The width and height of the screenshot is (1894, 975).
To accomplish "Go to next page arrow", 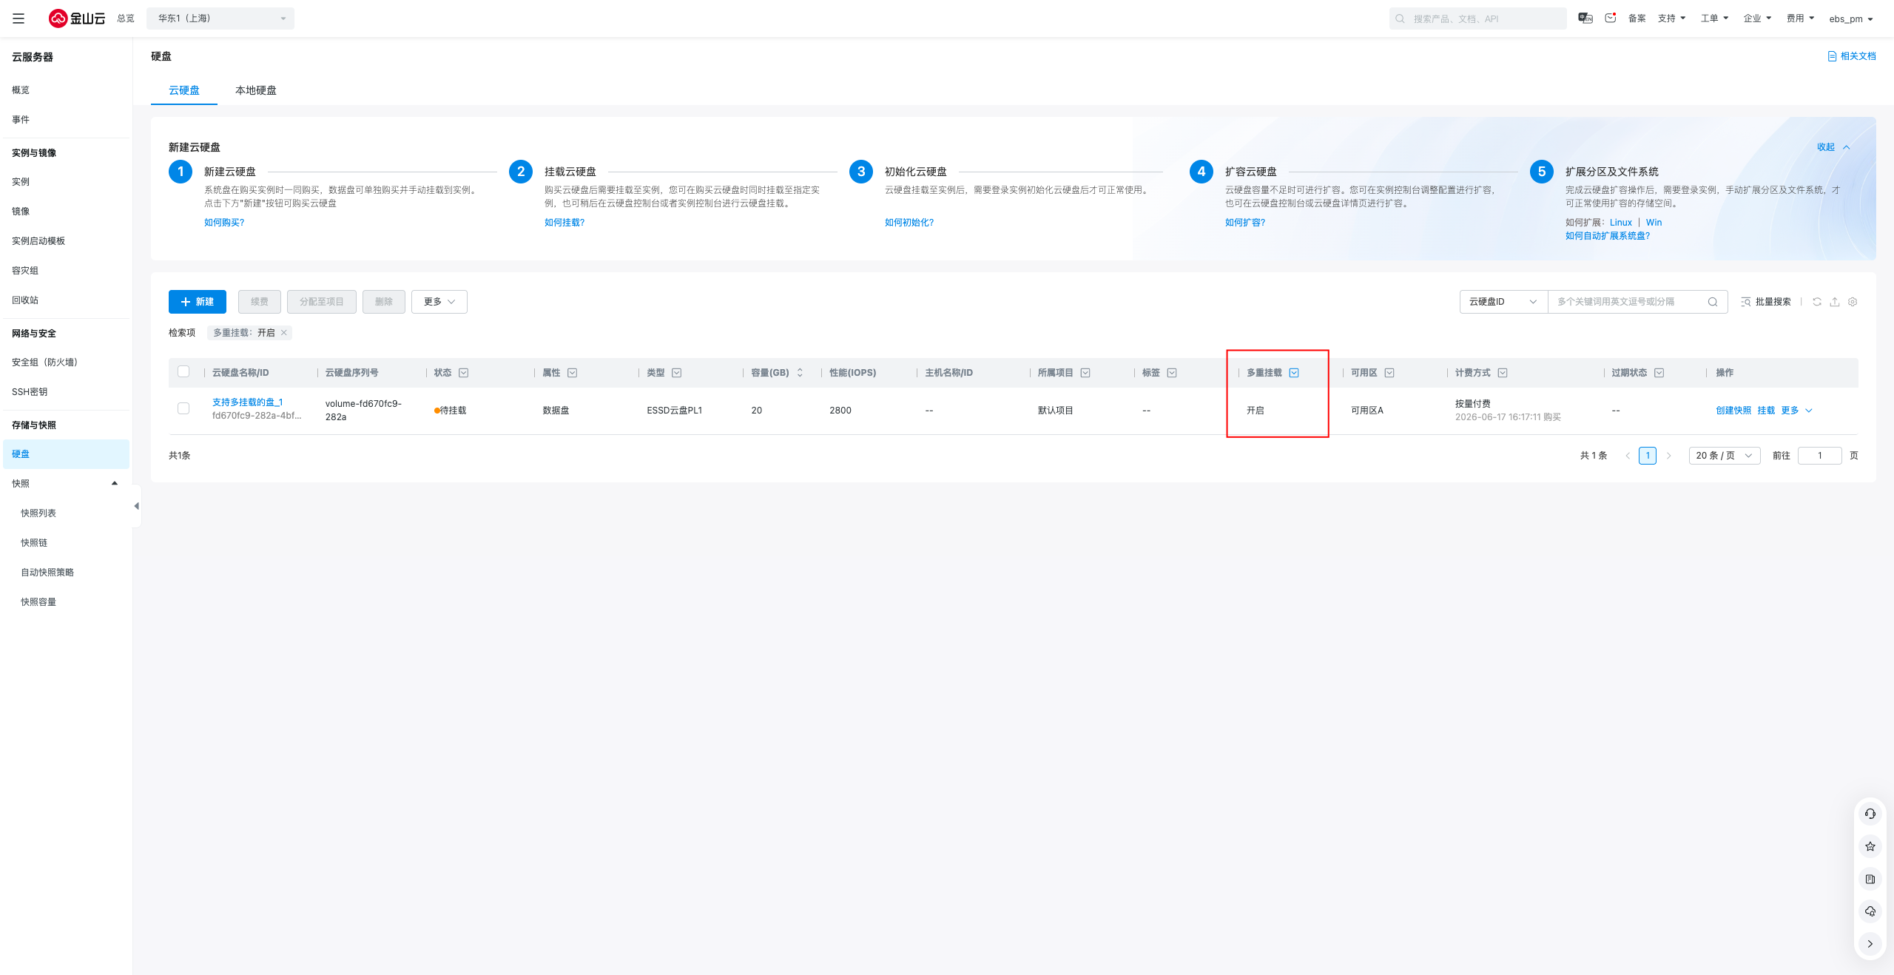I will (1668, 456).
